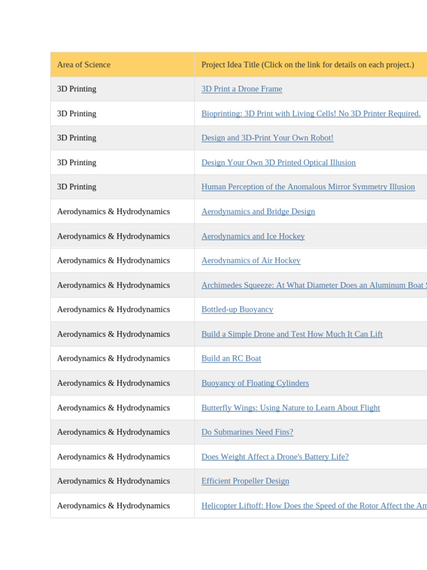
Task: Open the Helicopter Liftoff project link
Action: coord(314,506)
